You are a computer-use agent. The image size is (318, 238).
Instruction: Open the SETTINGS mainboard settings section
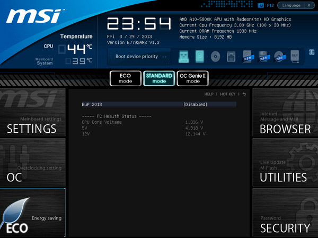[x=32, y=112]
